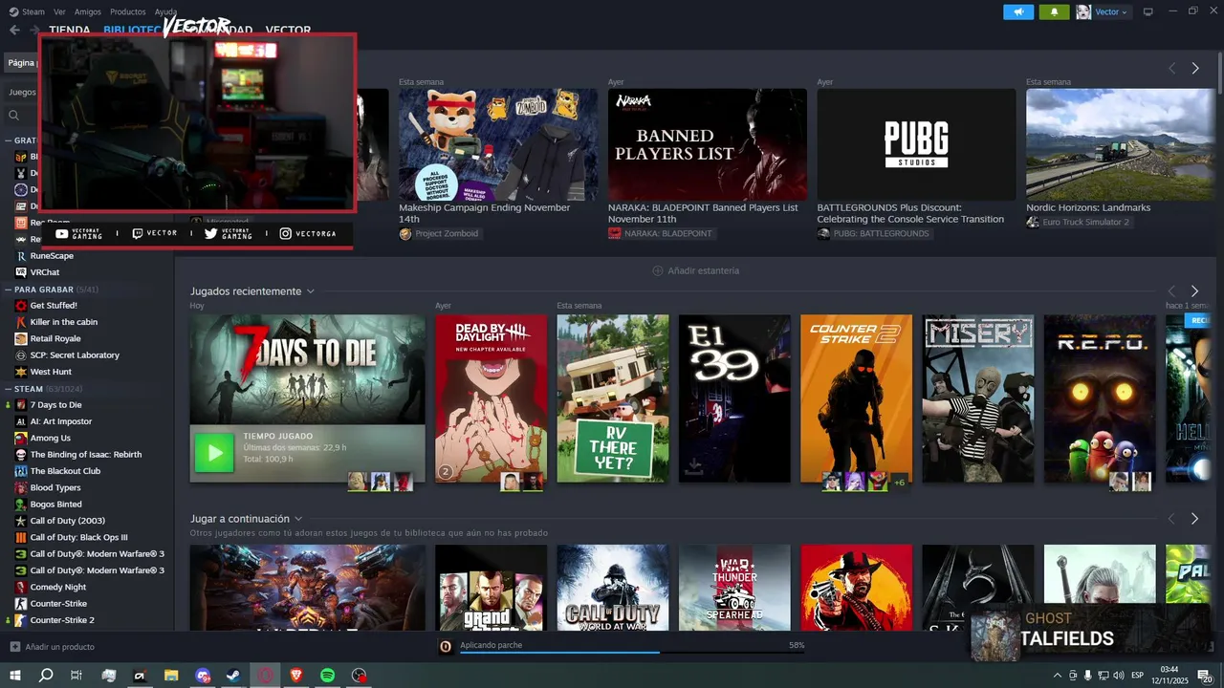Open Brave browser from the taskbar
Screen dimensions: 1224x688
click(295, 676)
